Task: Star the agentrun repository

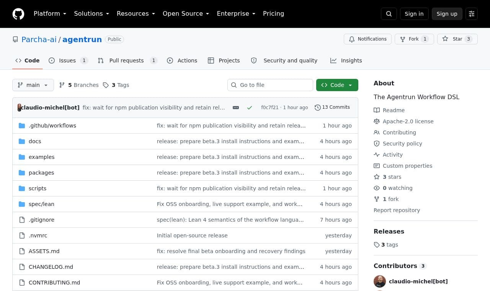Action: coord(457,39)
